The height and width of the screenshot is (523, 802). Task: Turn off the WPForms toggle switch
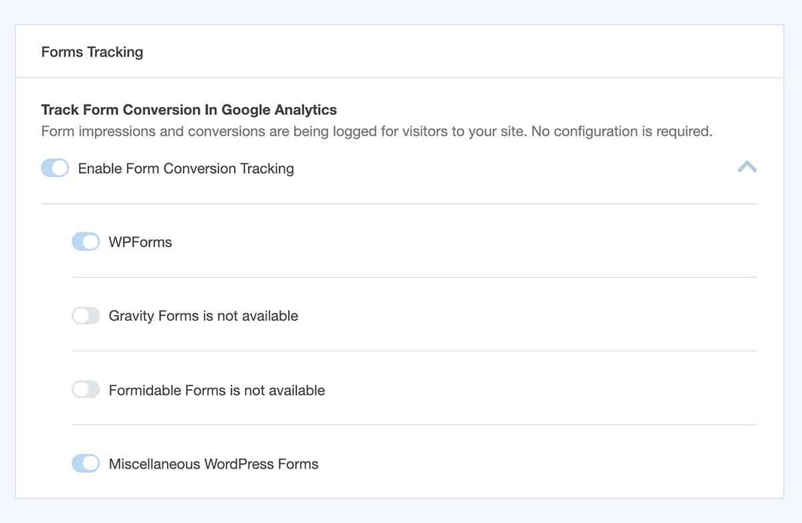click(x=86, y=241)
